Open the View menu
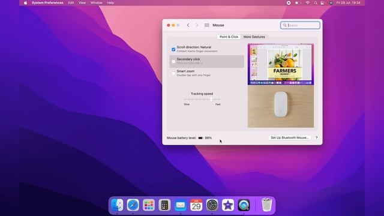The image size is (384, 216). pos(82,3)
